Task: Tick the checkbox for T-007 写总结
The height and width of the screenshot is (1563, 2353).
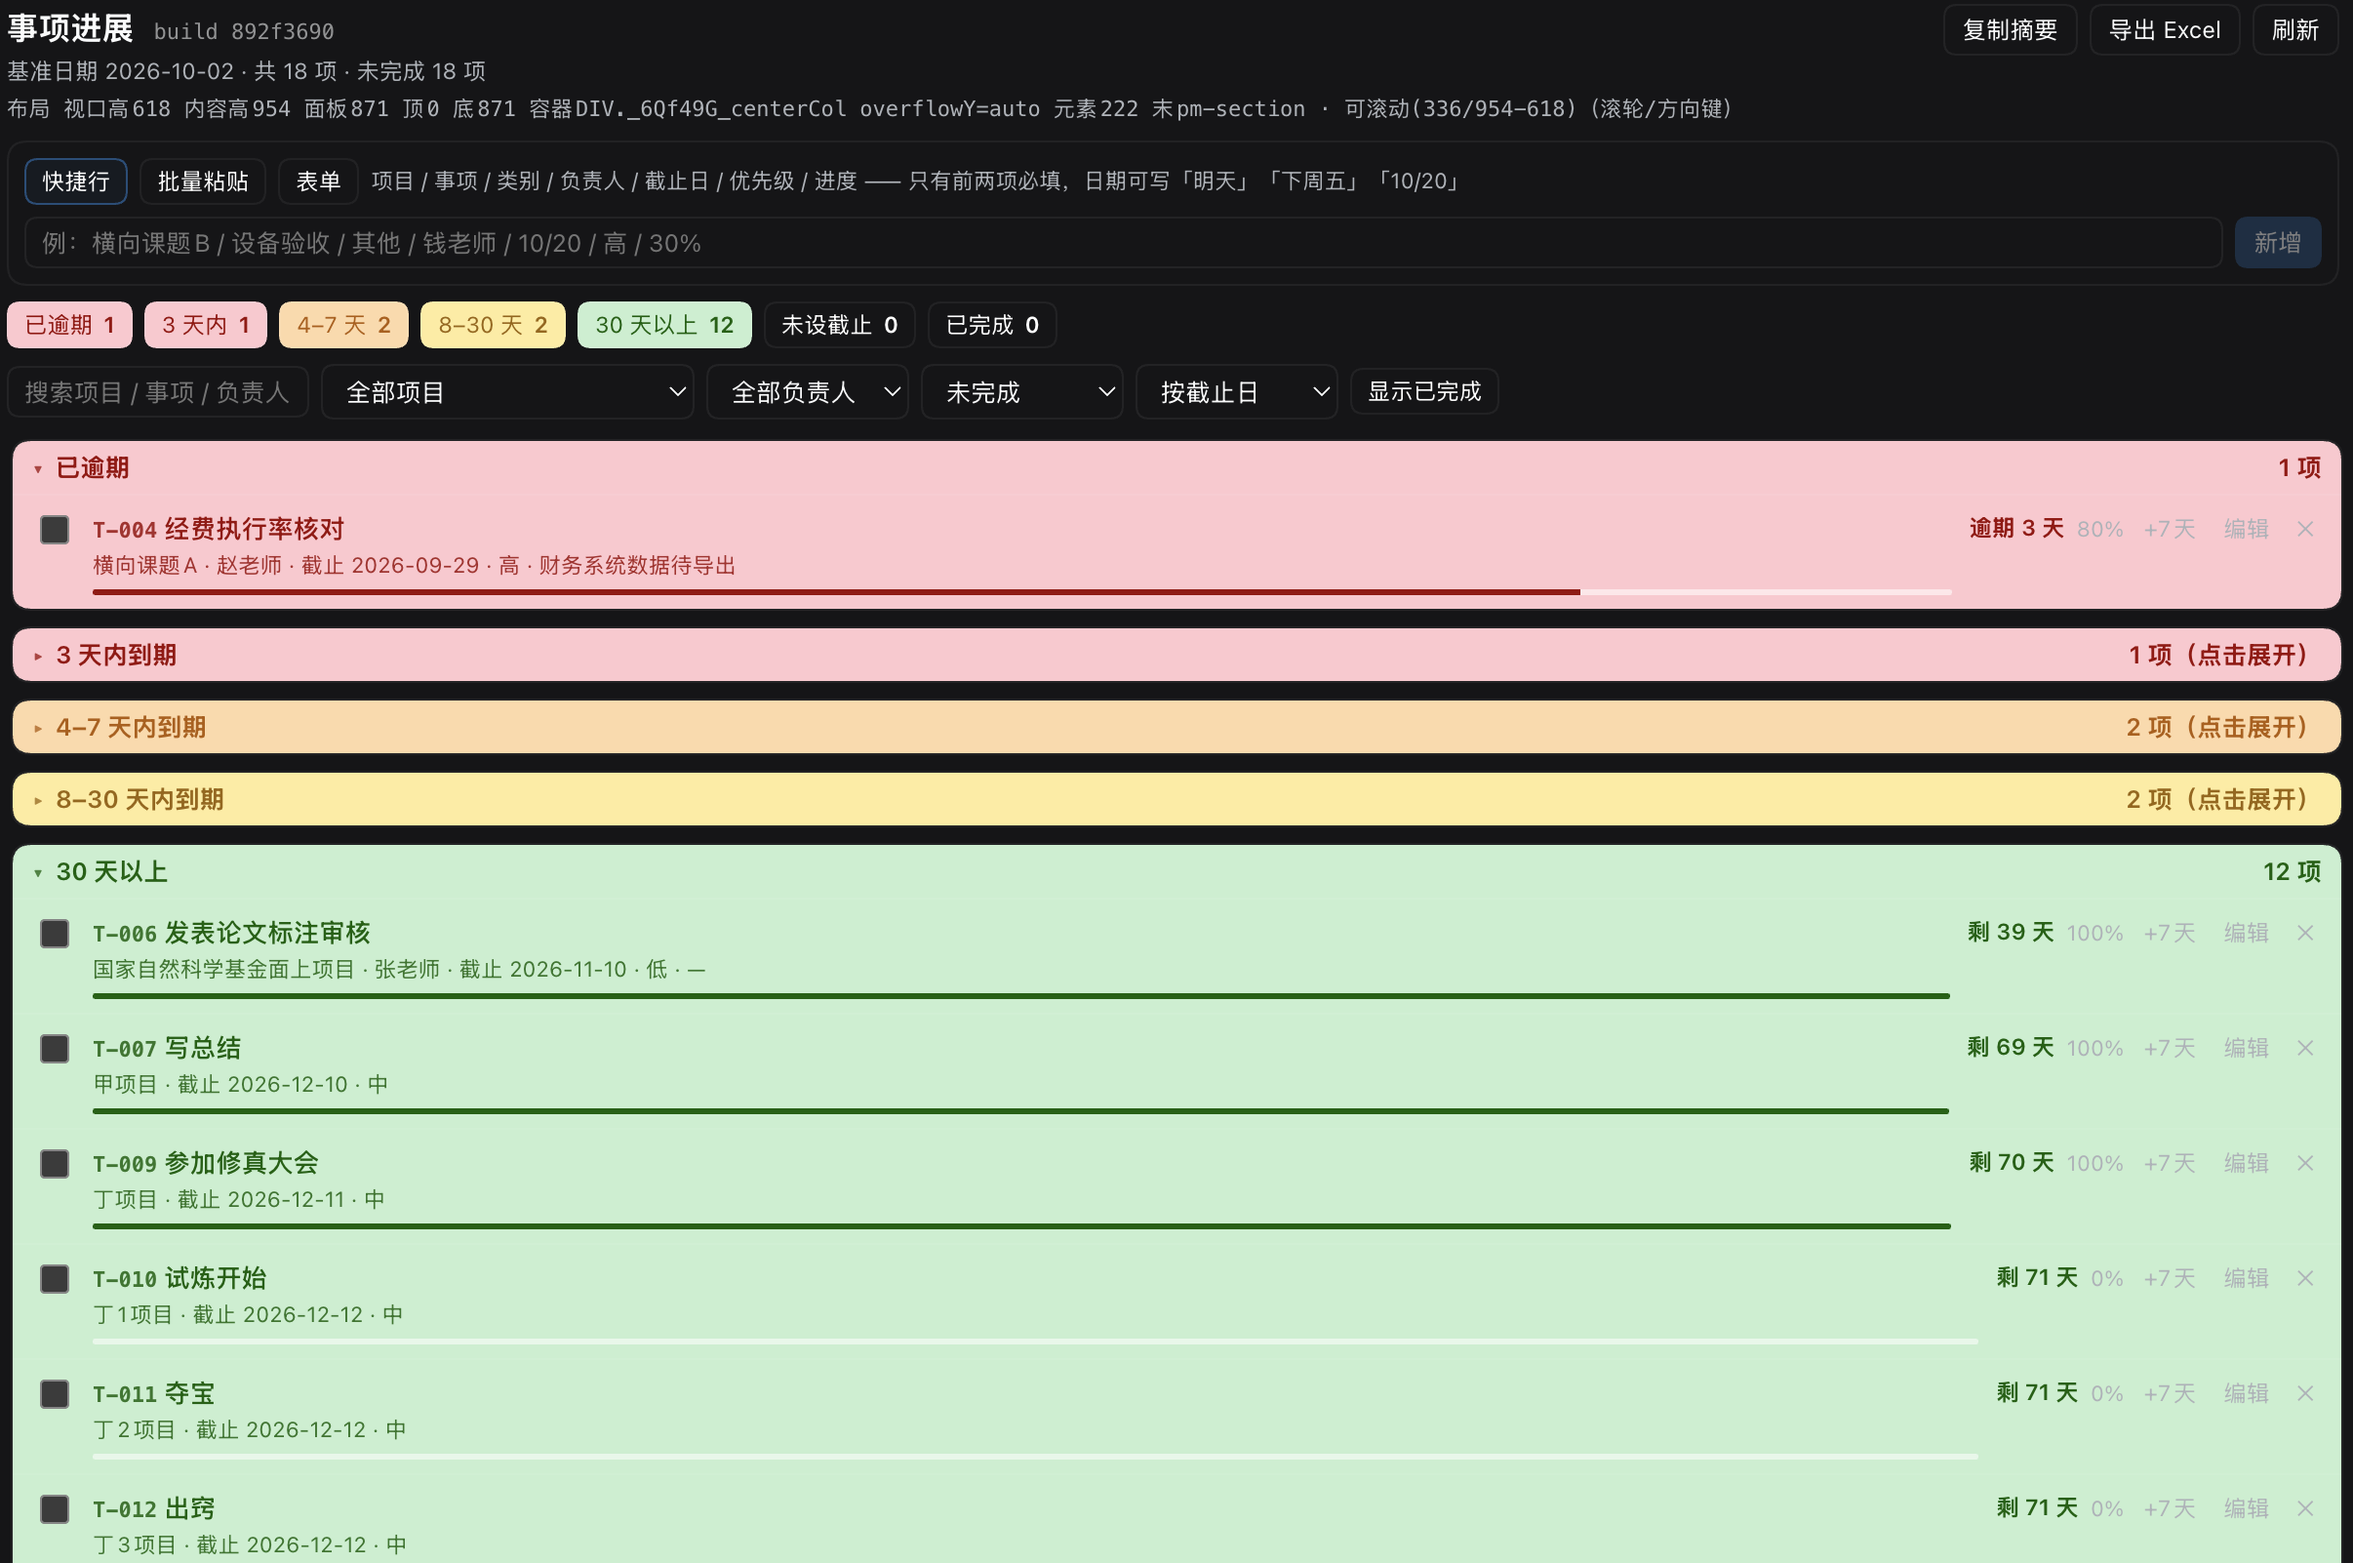Action: tap(55, 1049)
